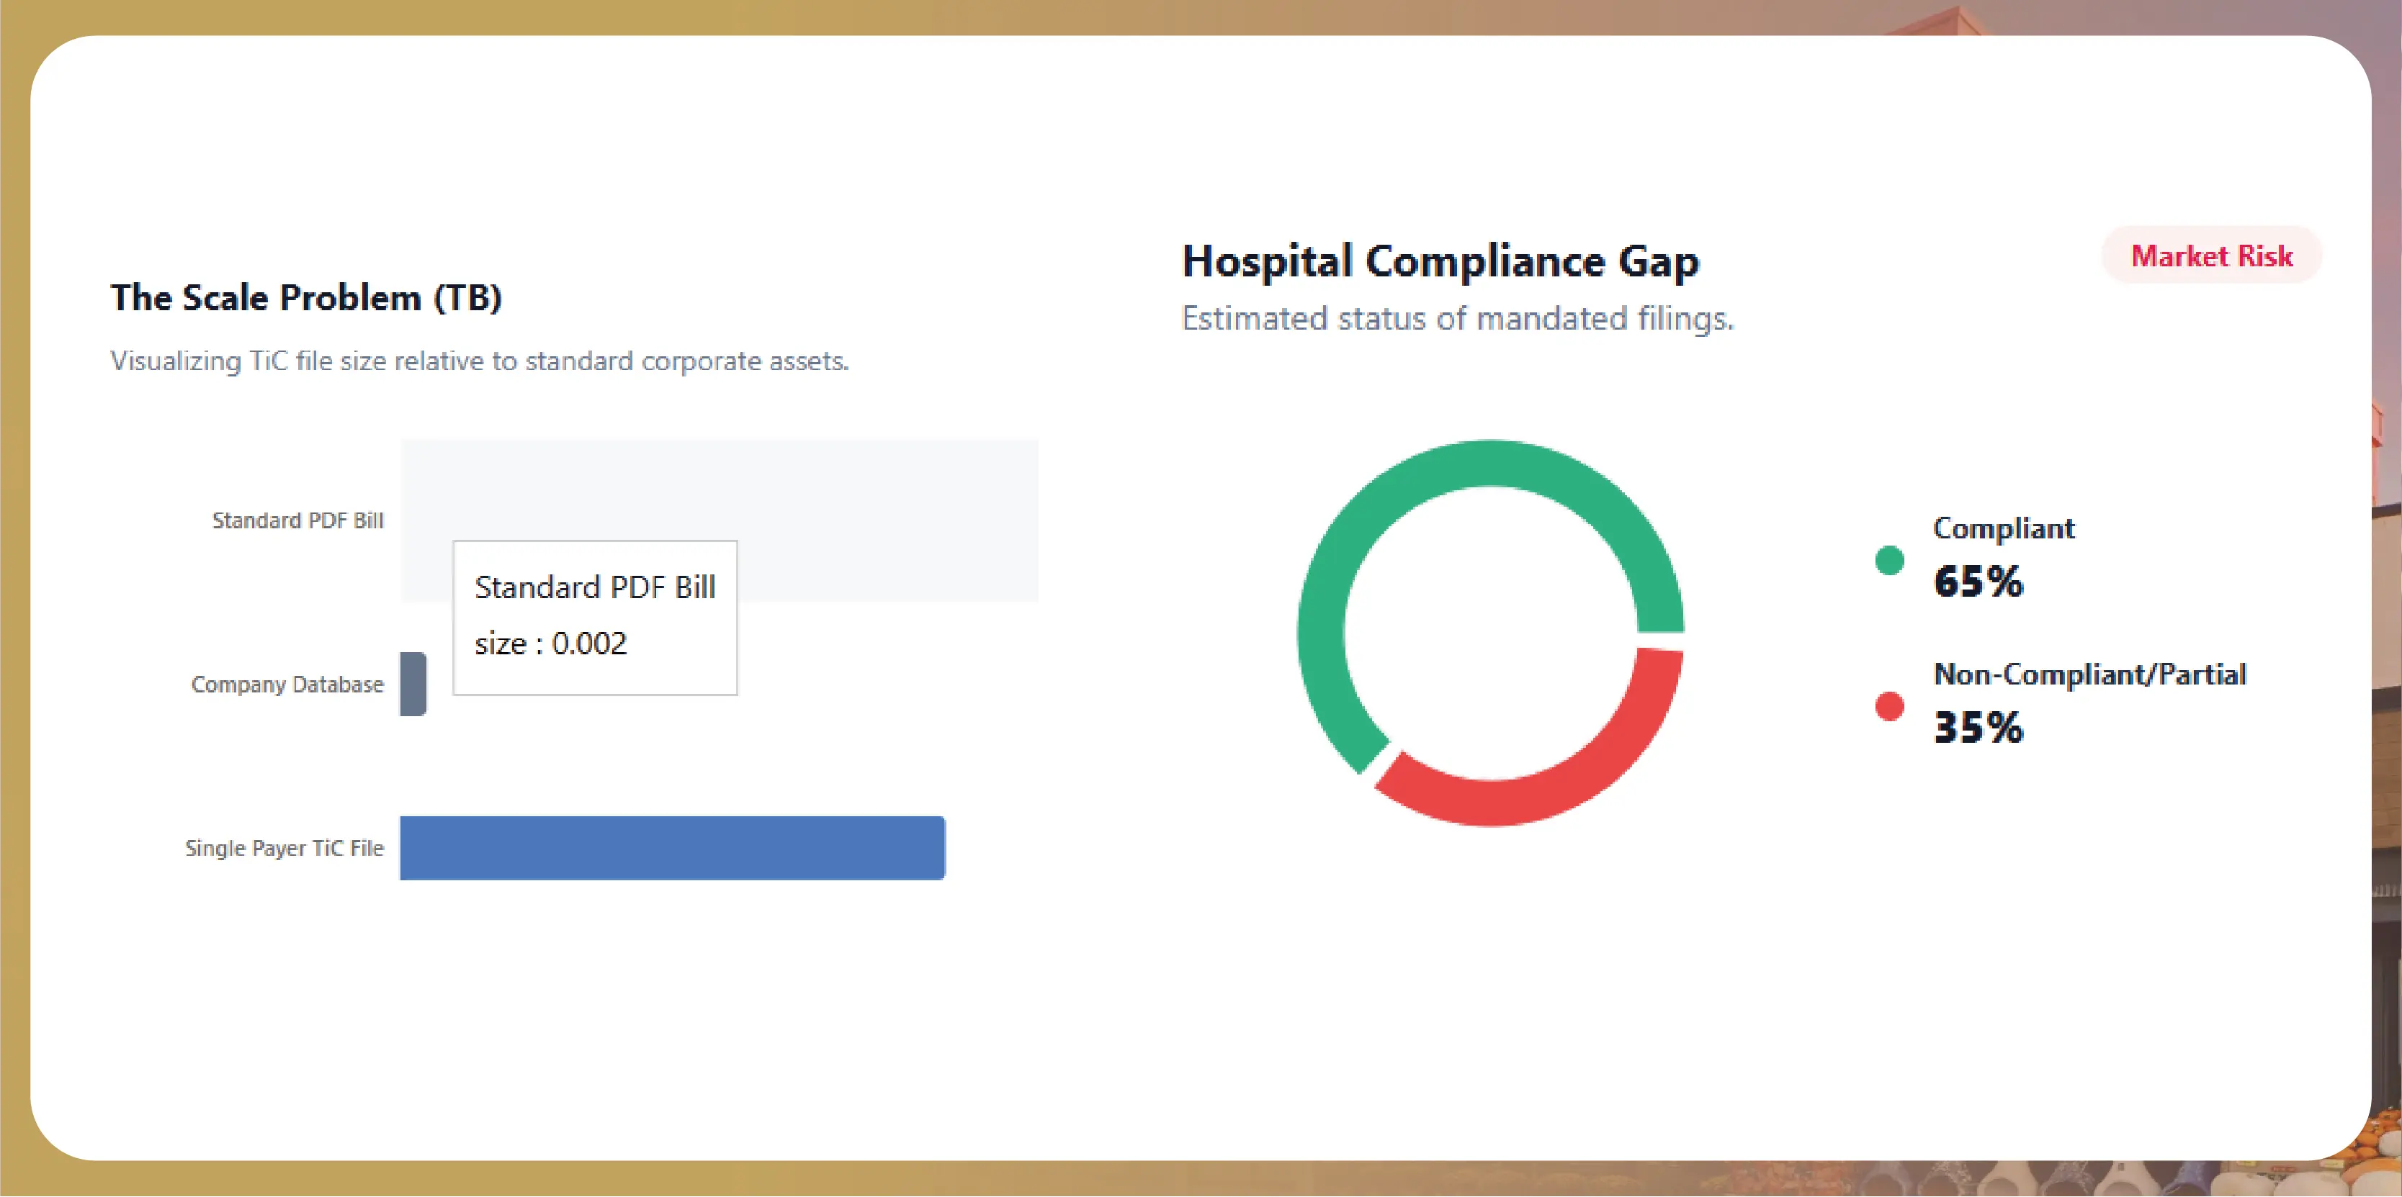
Task: Click the gray Company Database bar
Action: coord(413,684)
